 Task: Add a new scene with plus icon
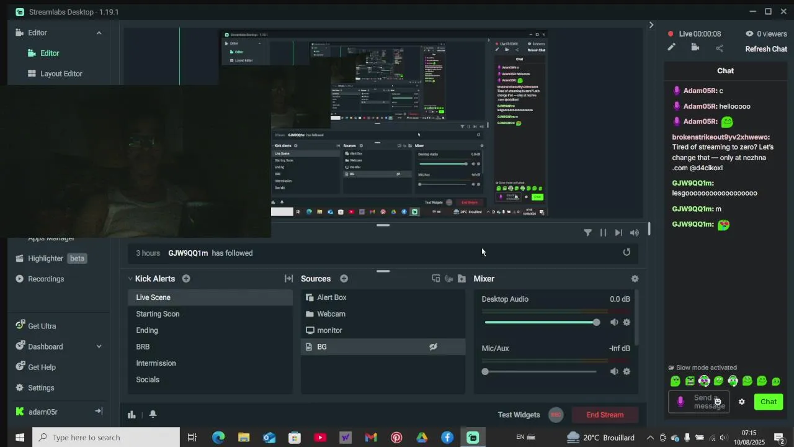[x=186, y=279]
